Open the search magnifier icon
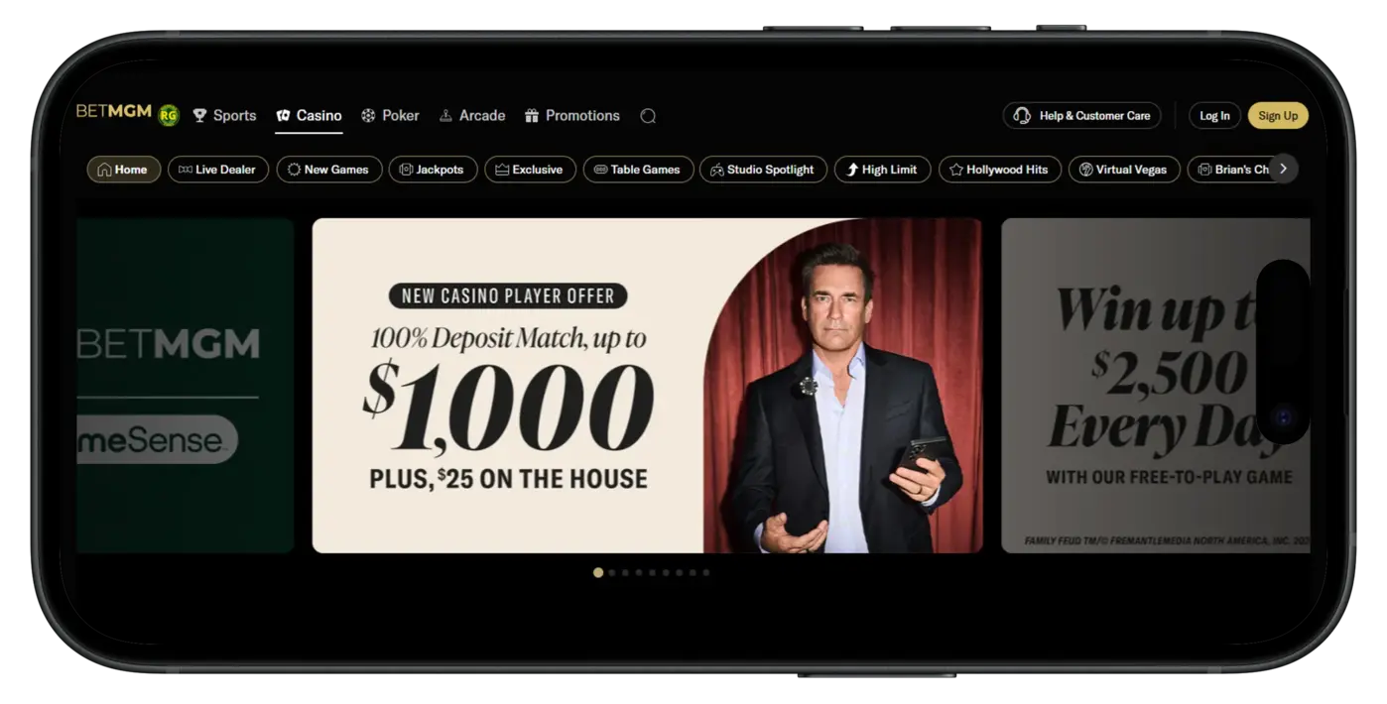Image resolution: width=1387 pixels, height=704 pixels. point(649,115)
